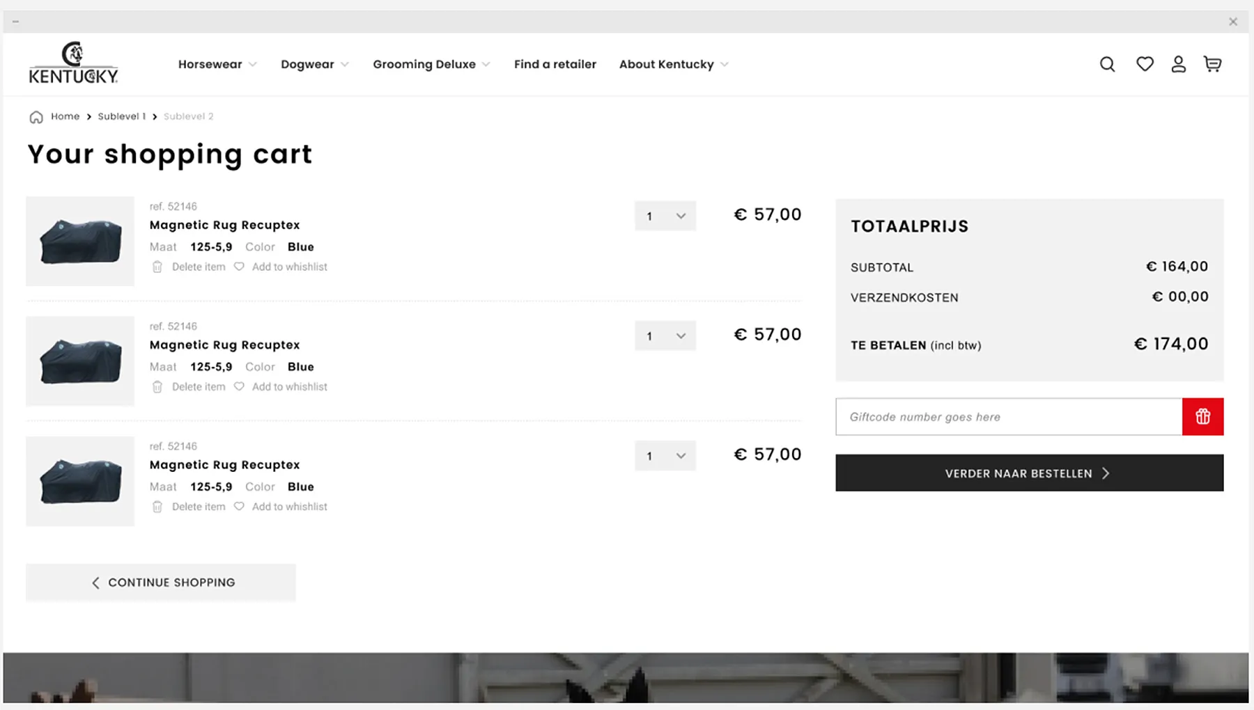
Task: Click heart icon on second cart item
Action: (x=239, y=386)
